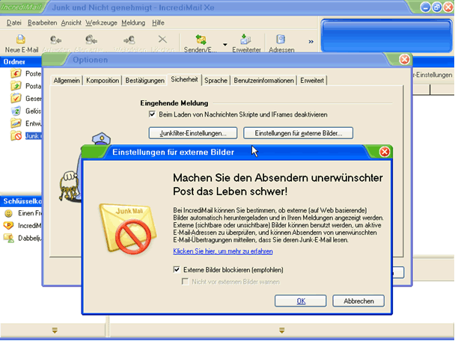This screenshot has width=455, height=341.
Task: Open the Ansicht menu
Action: pyautogui.click(x=71, y=22)
